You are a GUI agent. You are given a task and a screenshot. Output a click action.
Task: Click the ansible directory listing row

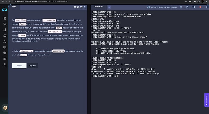(x=123, y=69)
